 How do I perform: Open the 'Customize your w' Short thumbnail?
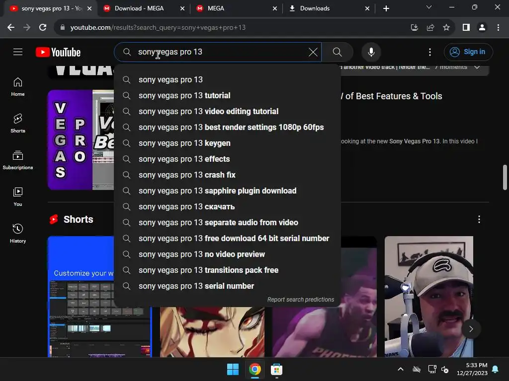point(81,297)
